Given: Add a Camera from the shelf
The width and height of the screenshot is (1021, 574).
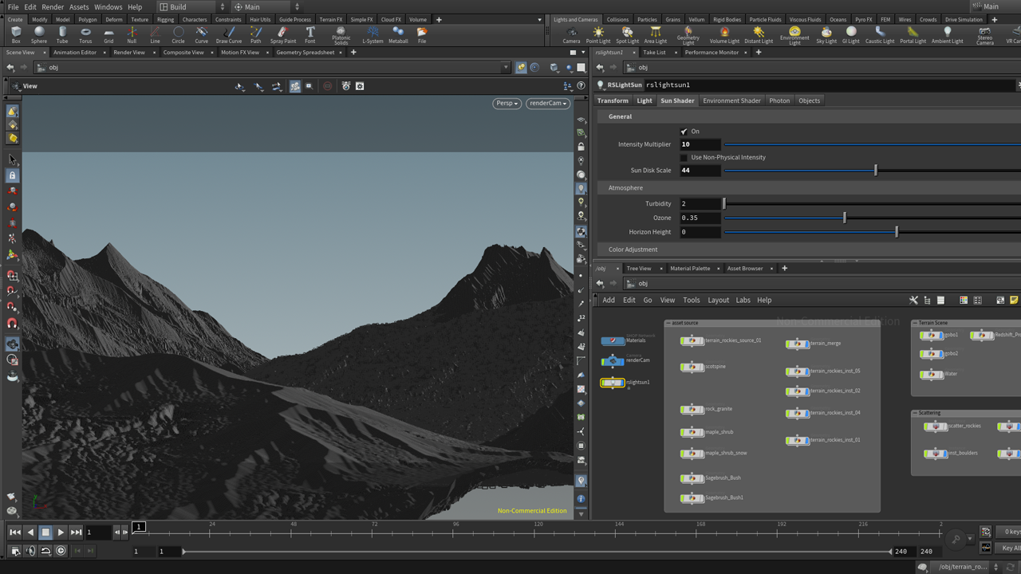Looking at the screenshot, I should coord(571,35).
